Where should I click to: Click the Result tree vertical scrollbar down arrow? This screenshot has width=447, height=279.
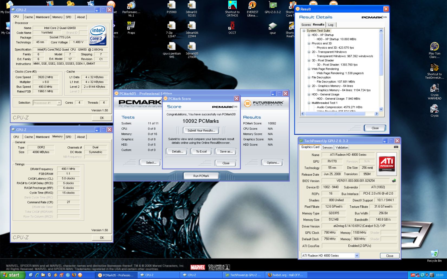click(x=381, y=109)
